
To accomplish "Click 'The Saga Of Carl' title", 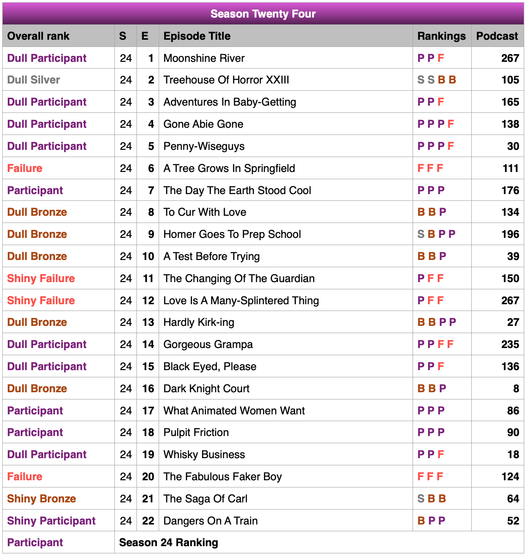I will (x=206, y=499).
